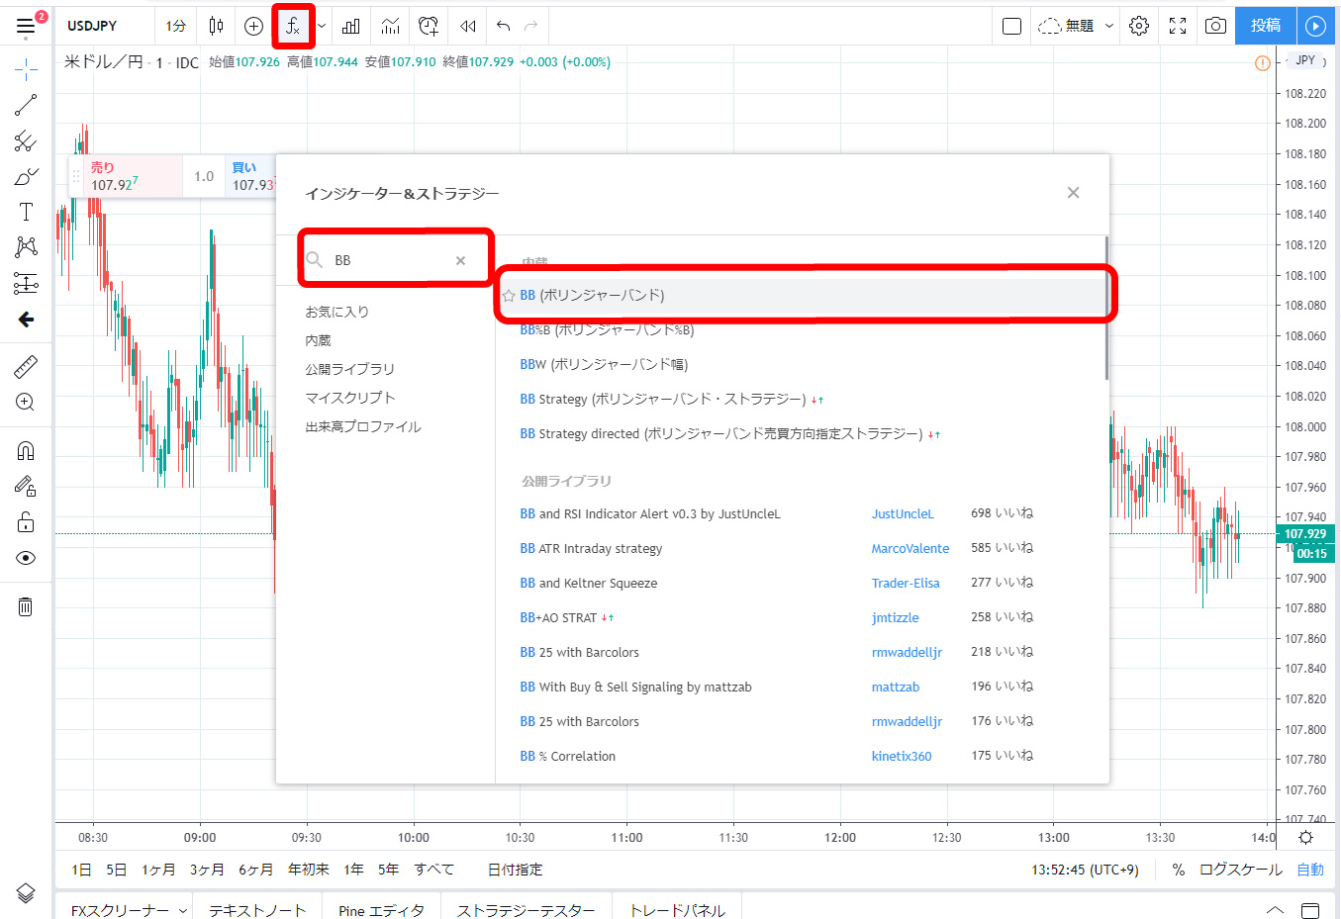This screenshot has width=1341, height=919.
Task: Remove all drawings with trash icon
Action: pyautogui.click(x=26, y=606)
